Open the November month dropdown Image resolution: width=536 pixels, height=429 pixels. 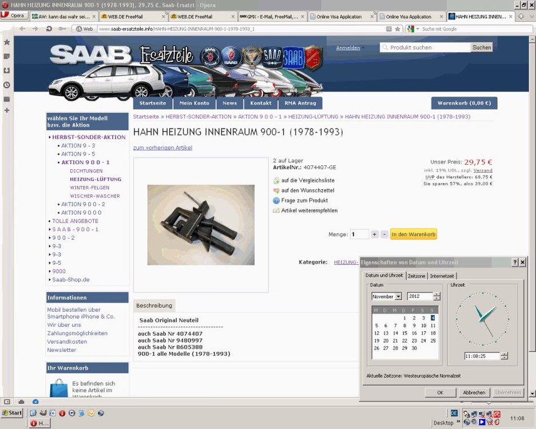399,296
